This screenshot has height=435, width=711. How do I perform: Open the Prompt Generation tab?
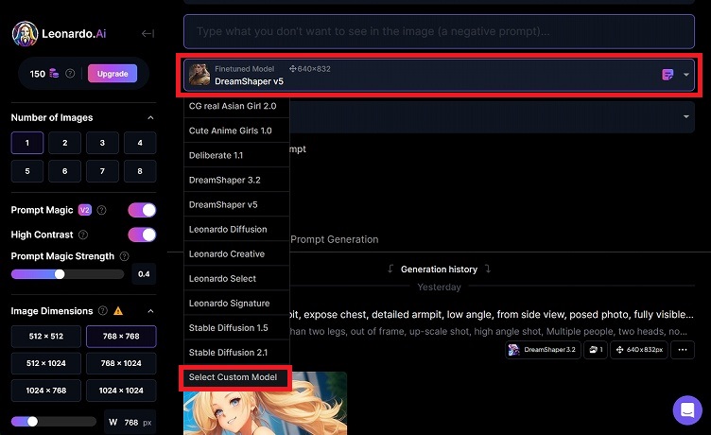pos(335,239)
